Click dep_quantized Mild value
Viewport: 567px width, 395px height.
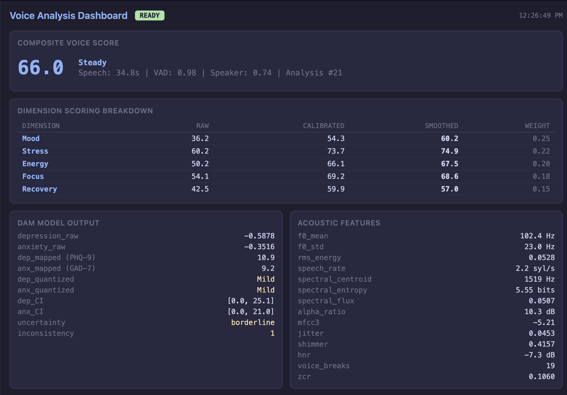coord(266,279)
